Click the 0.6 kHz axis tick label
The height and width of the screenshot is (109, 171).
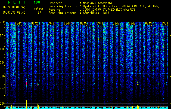coord(2,104)
